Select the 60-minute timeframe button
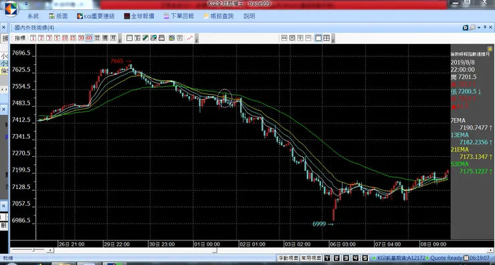This screenshot has width=495, height=265. (90, 38)
